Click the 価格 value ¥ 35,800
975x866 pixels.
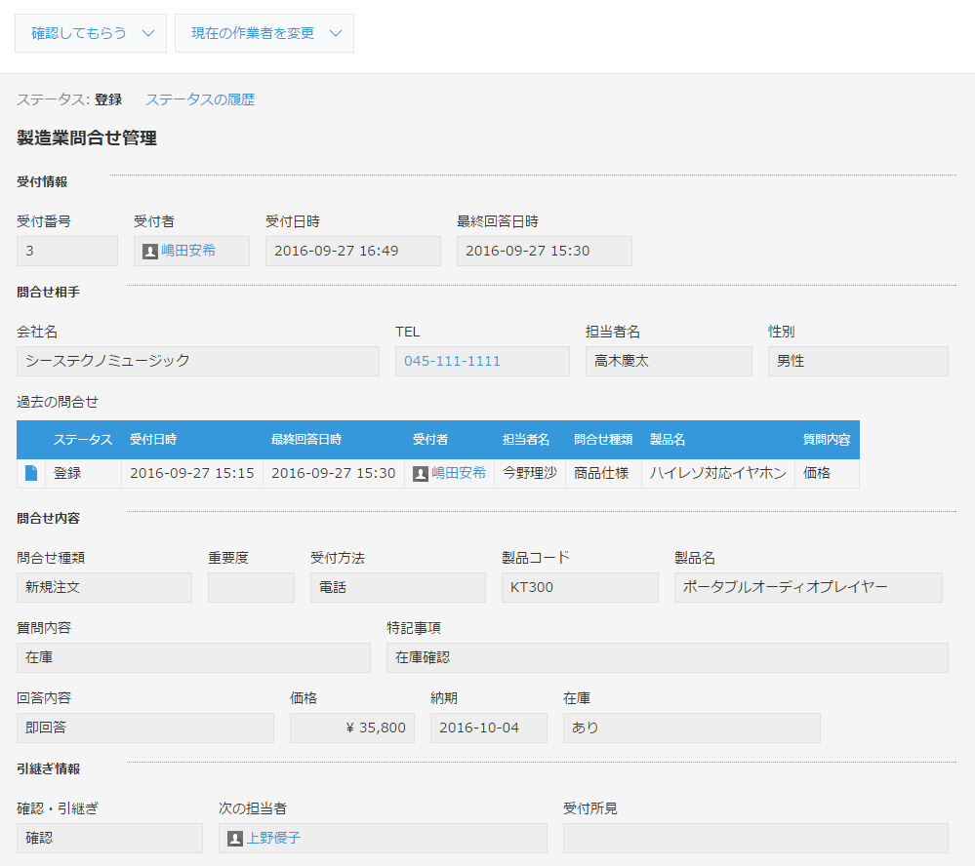[x=352, y=728]
